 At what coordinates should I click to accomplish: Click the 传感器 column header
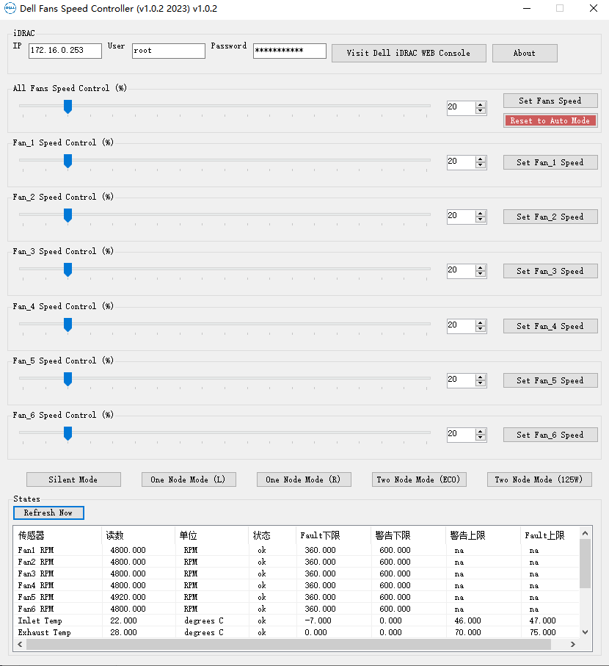pos(58,535)
